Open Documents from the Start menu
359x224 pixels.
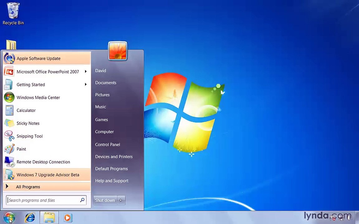coord(106,83)
